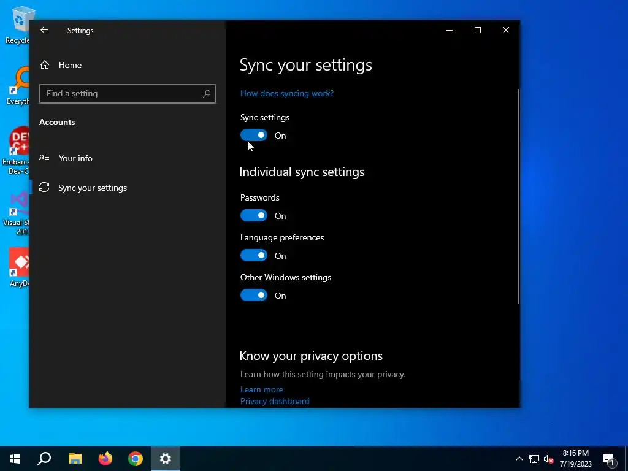Show hidden system tray icons
The image size is (628, 471).
[519, 459]
